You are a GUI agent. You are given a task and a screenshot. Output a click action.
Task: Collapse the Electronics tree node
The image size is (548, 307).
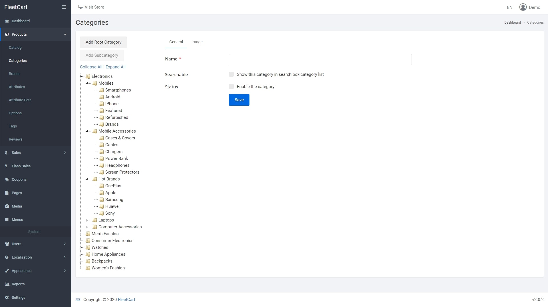pyautogui.click(x=81, y=76)
